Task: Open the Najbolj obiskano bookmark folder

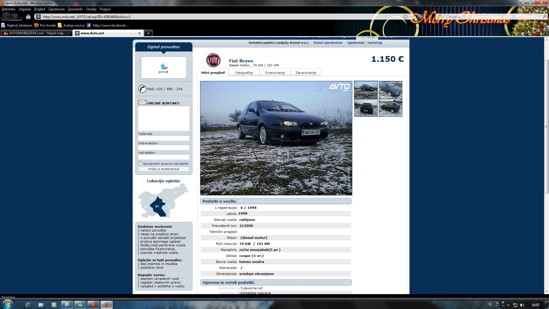Action: coord(17,25)
